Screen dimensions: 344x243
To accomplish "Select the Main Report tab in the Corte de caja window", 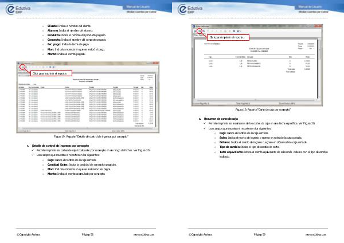I will click(200, 34).
